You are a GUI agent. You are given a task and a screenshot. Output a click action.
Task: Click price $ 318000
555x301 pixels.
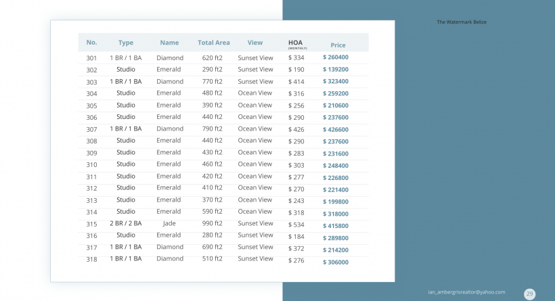click(336, 214)
